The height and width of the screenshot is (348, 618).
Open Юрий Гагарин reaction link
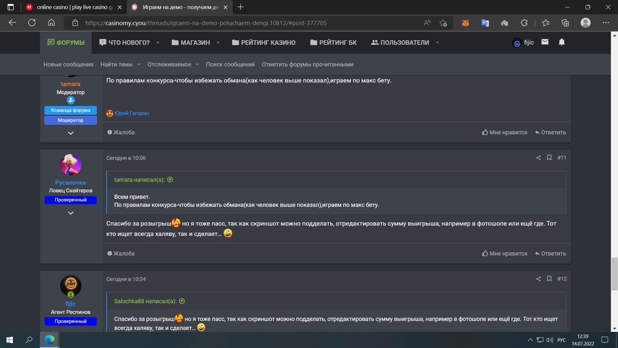(132, 113)
